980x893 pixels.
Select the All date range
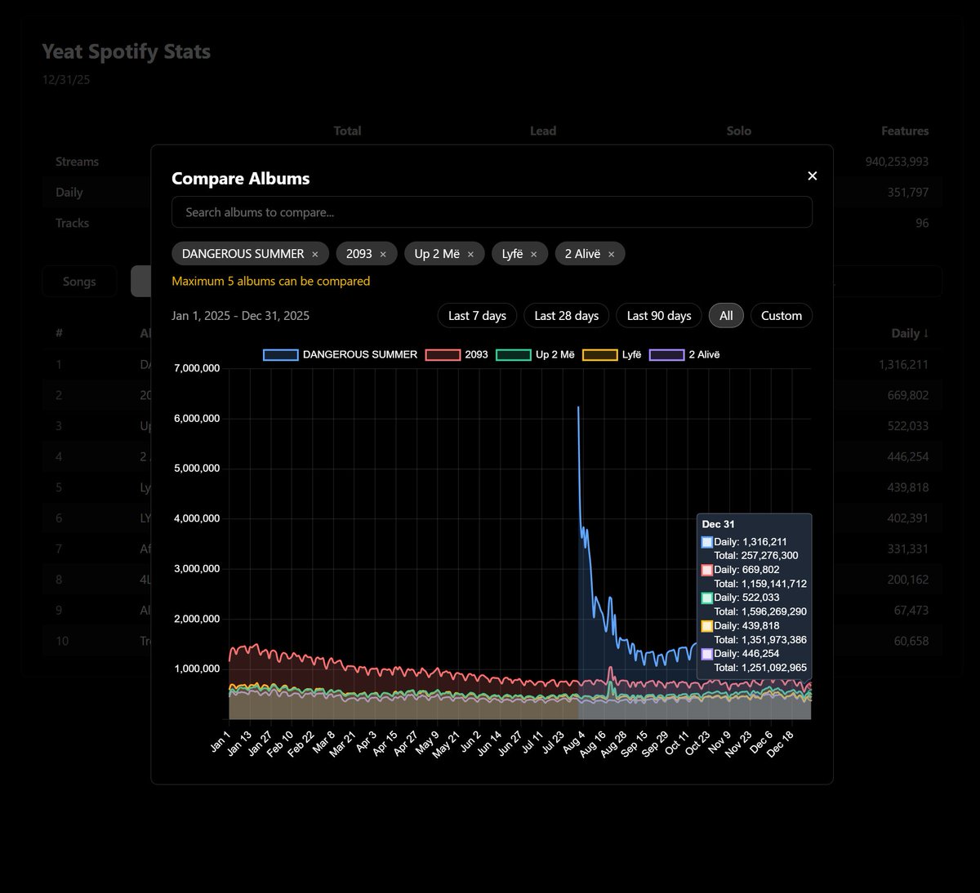[726, 316]
